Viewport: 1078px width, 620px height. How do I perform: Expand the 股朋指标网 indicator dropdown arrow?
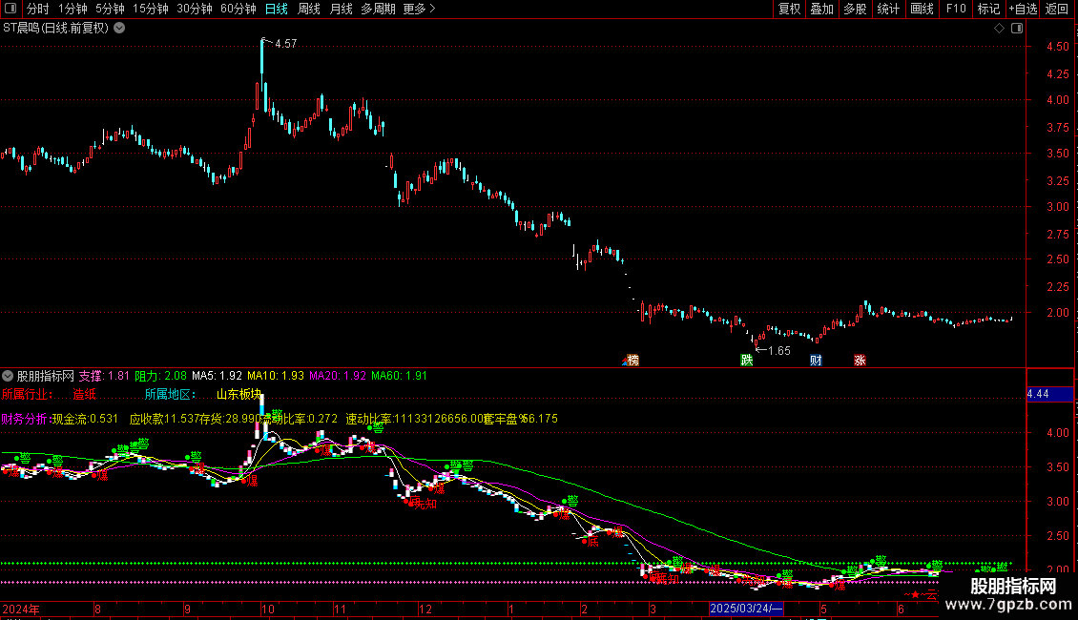click(x=8, y=376)
